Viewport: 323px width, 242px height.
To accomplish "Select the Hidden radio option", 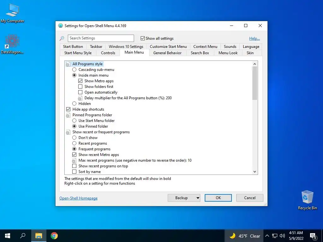I will 74,103.
